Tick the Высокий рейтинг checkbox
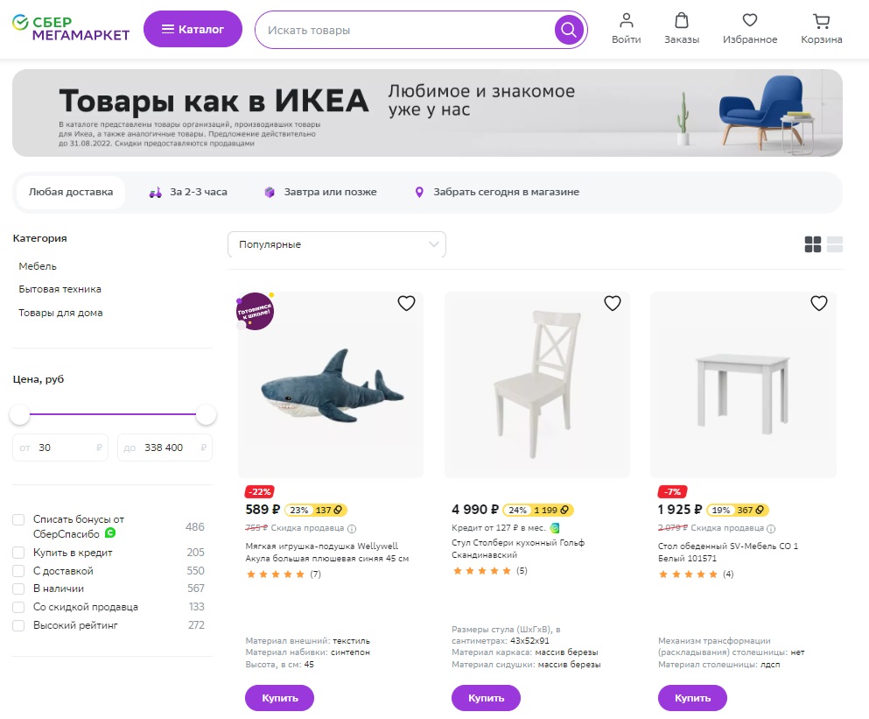This screenshot has height=719, width=869. point(18,625)
